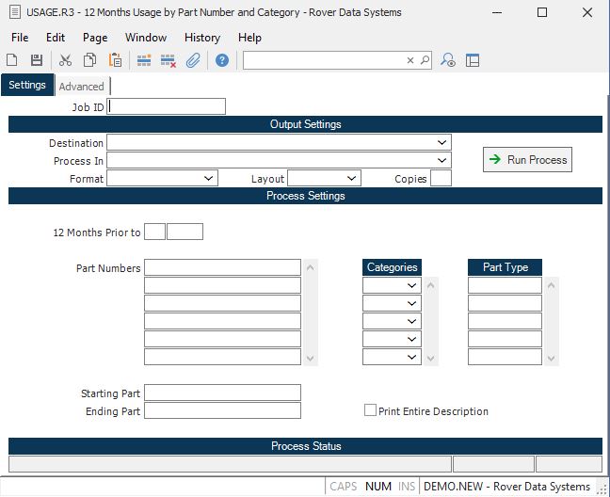Click the Job ID input field
Viewport: 610px width, 497px height.
click(x=167, y=106)
